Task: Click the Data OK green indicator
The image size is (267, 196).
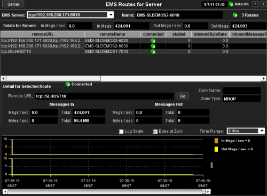Action: coord(231,4)
